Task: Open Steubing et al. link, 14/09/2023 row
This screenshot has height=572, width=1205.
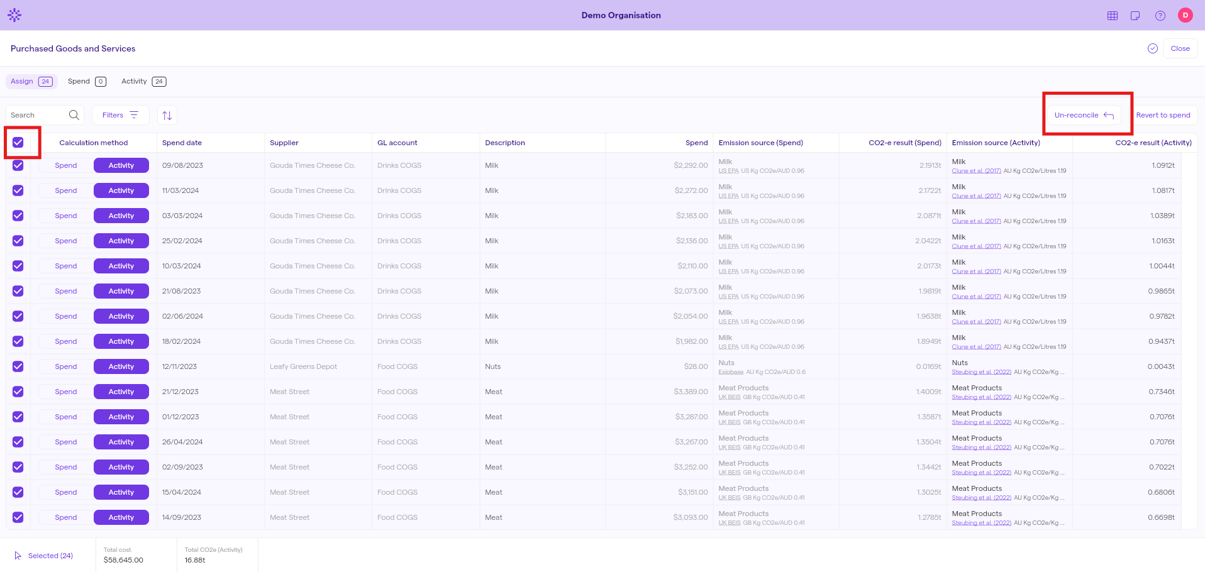Action: point(982,523)
